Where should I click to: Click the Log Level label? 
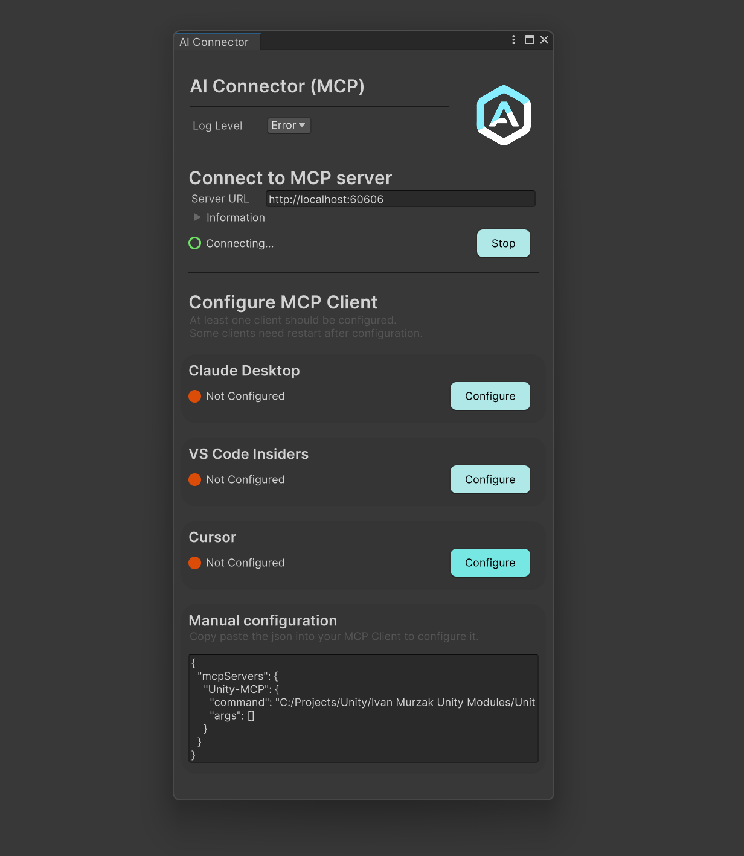tap(217, 126)
